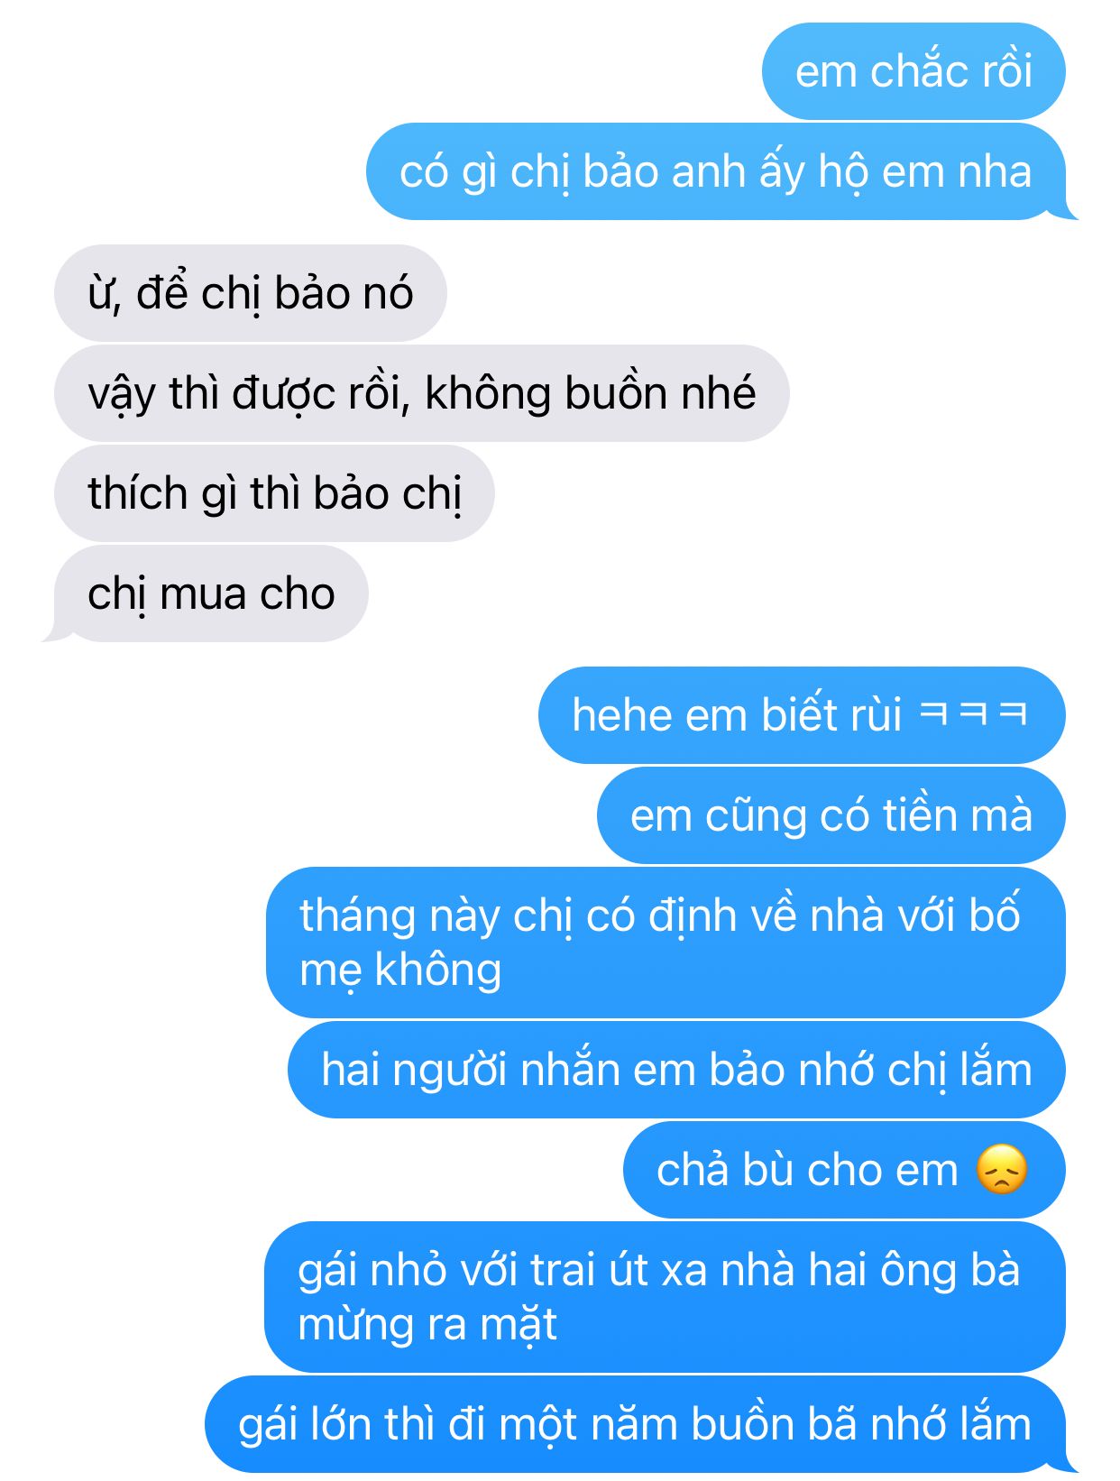Click the 'em cũng có tiền mà' bubble

tap(831, 815)
